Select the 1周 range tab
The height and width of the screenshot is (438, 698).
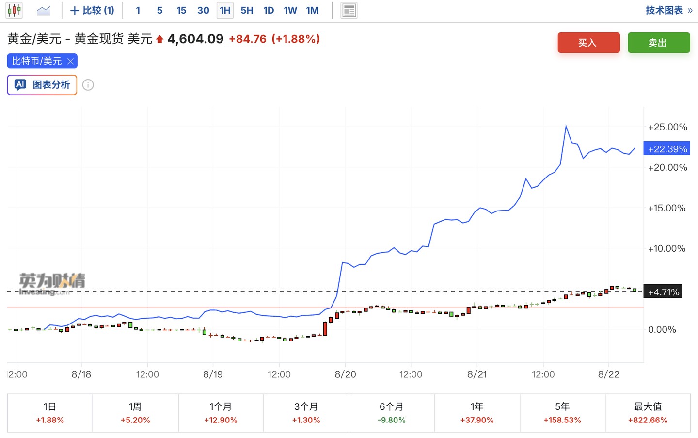tap(135, 413)
